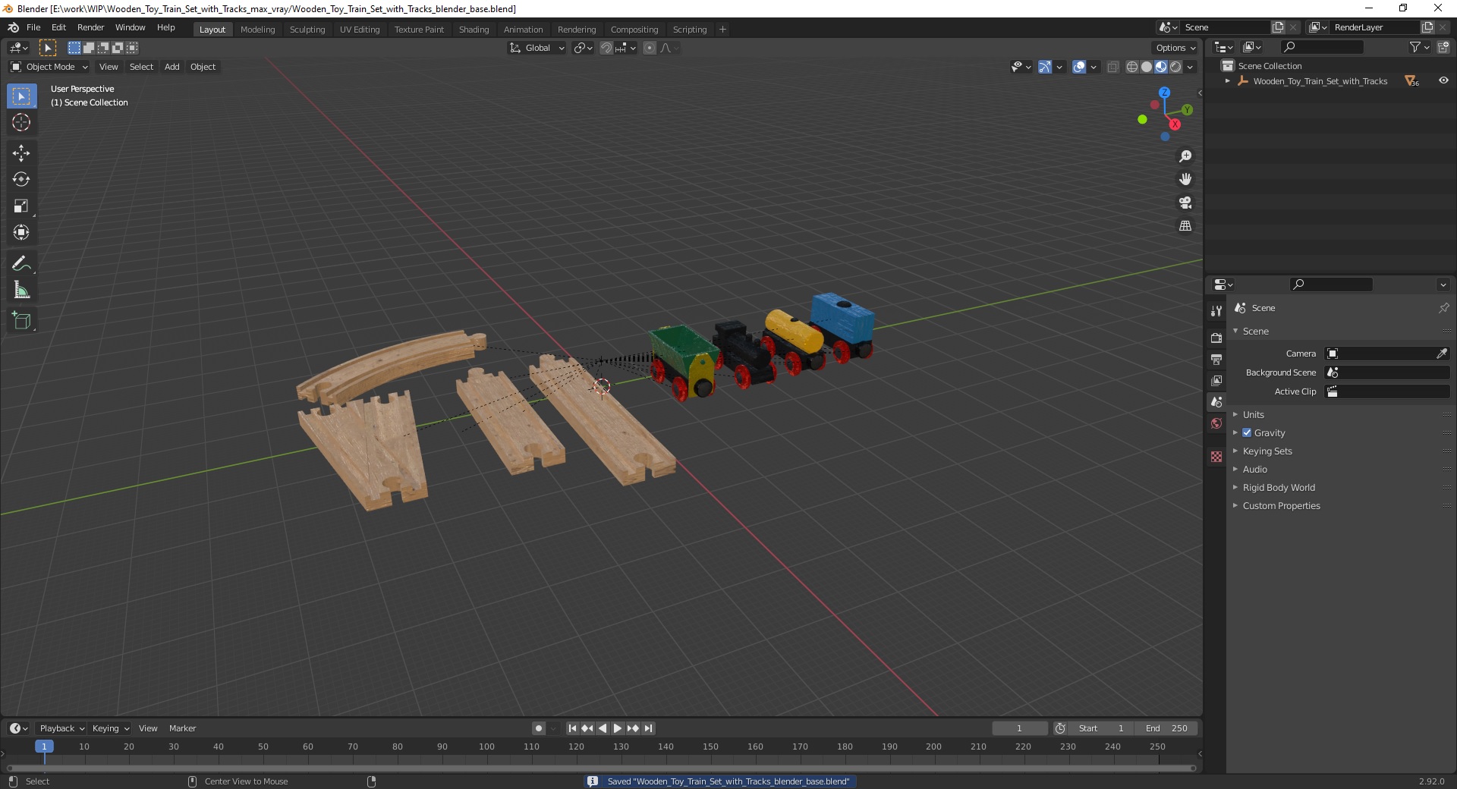Click the pan view hand icon
The width and height of the screenshot is (1457, 789).
click(1185, 180)
